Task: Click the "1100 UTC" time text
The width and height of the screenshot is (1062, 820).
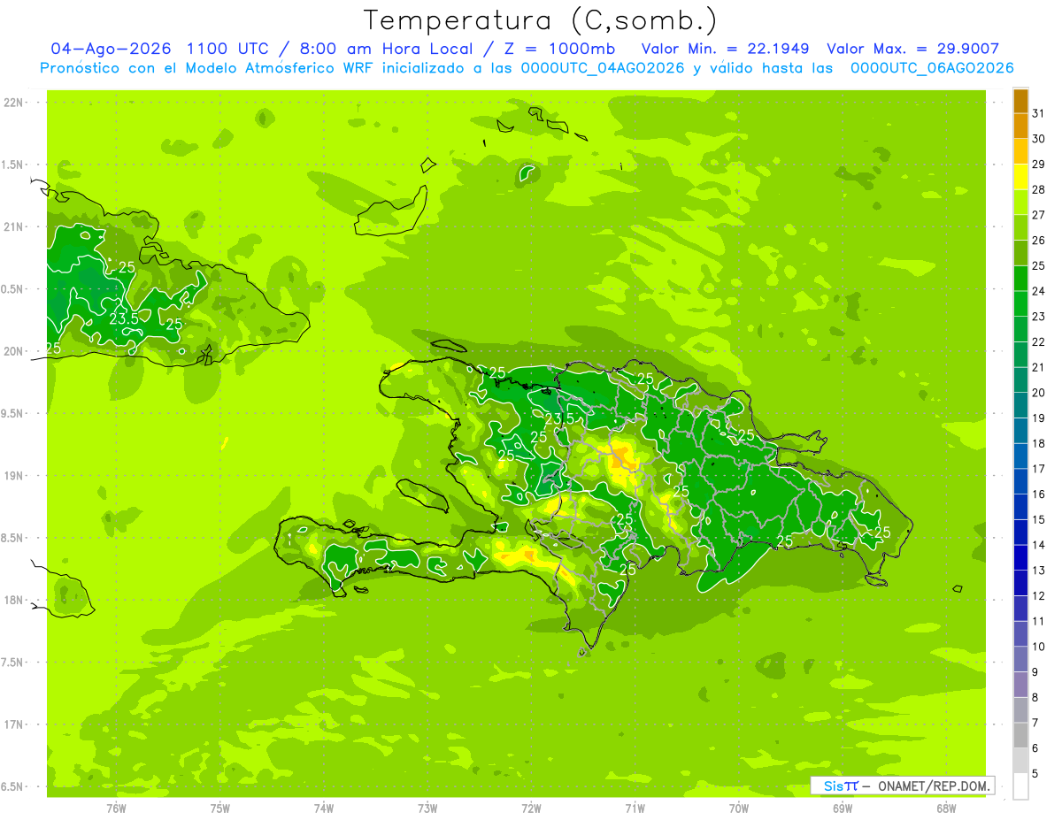Action: click(228, 49)
